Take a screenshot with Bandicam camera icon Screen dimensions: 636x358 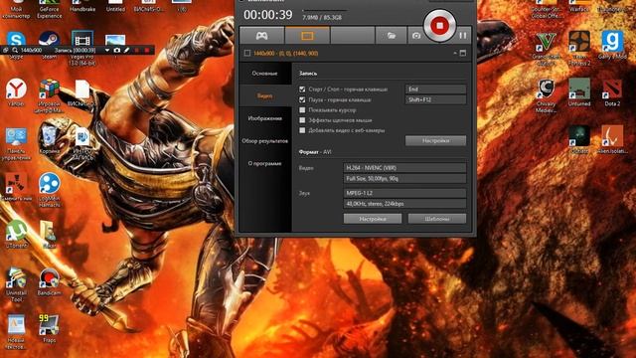point(416,36)
